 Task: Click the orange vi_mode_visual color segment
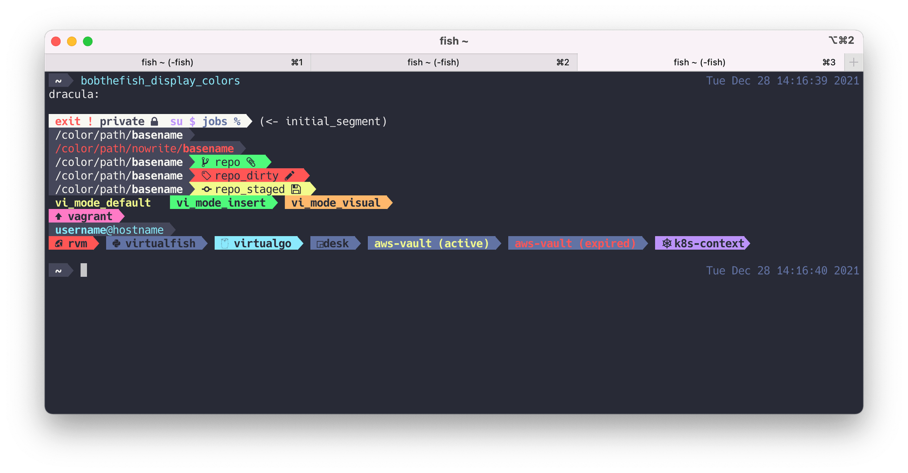[x=337, y=202]
